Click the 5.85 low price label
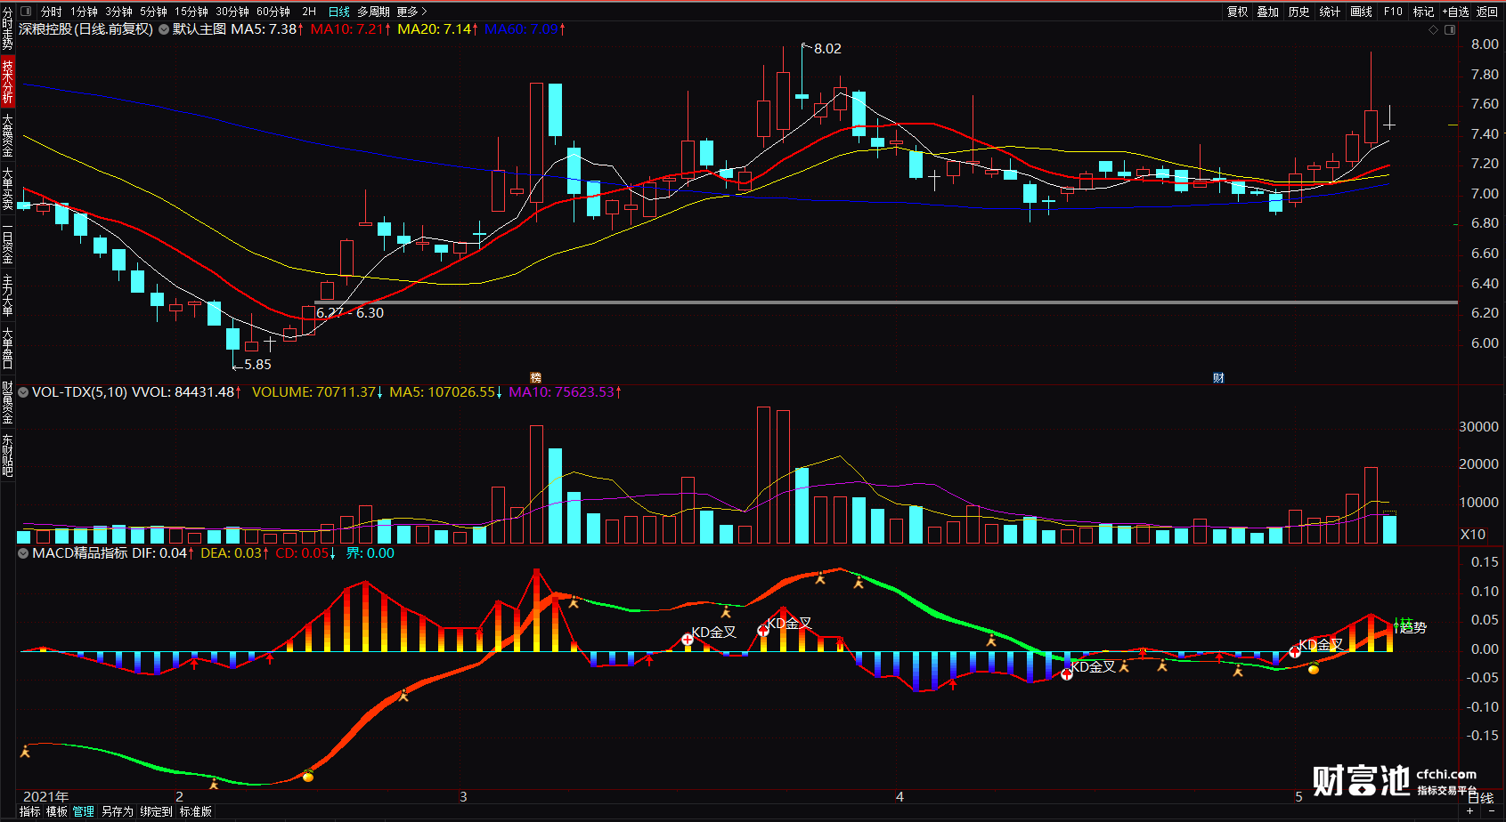This screenshot has height=822, width=1506. click(257, 365)
